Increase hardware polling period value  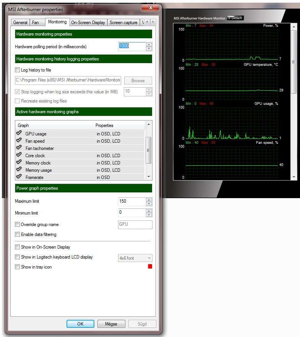tap(149, 44)
